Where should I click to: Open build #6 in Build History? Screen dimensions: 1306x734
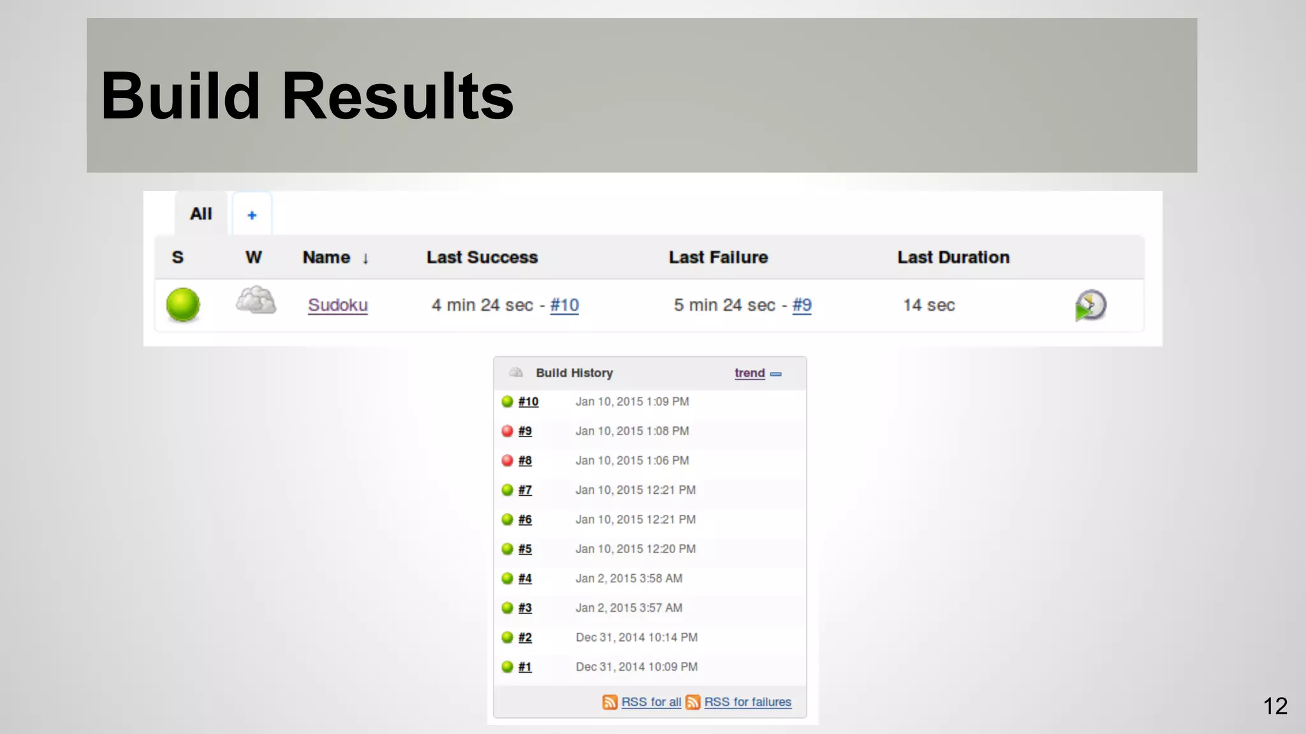coord(525,519)
